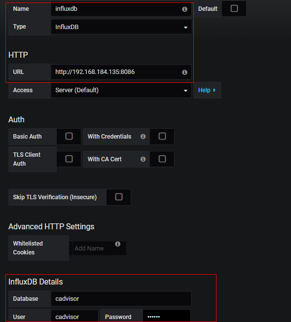Click the arrow icon beside Help
Viewport: 291px width, 322px height.
pyautogui.click(x=215, y=90)
